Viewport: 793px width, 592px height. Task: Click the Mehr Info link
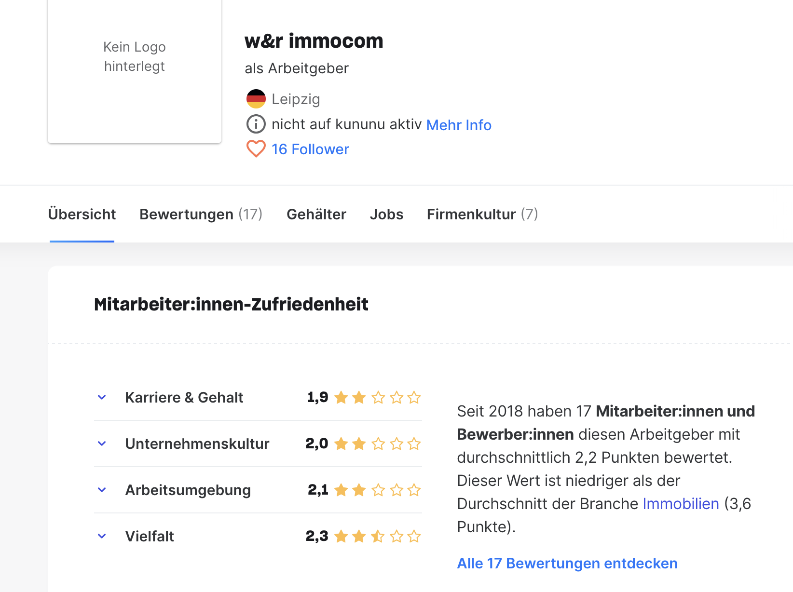click(x=459, y=125)
